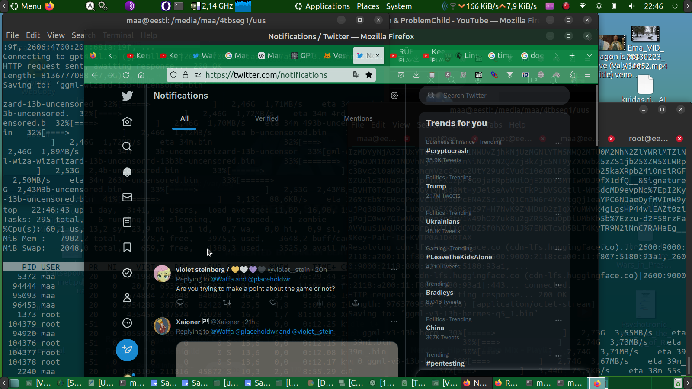Screen dimensions: 692x389
Task: Open more options on Xaioner's tweet
Action: click(x=394, y=322)
